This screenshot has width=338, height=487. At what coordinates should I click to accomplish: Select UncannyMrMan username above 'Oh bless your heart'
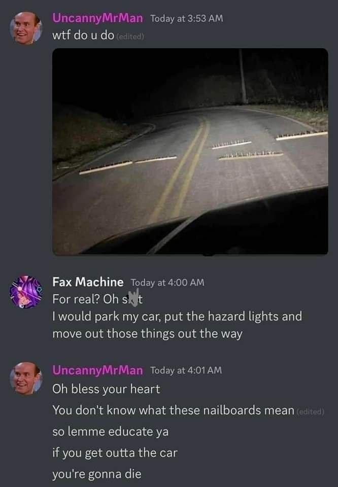pyautogui.click(x=97, y=370)
